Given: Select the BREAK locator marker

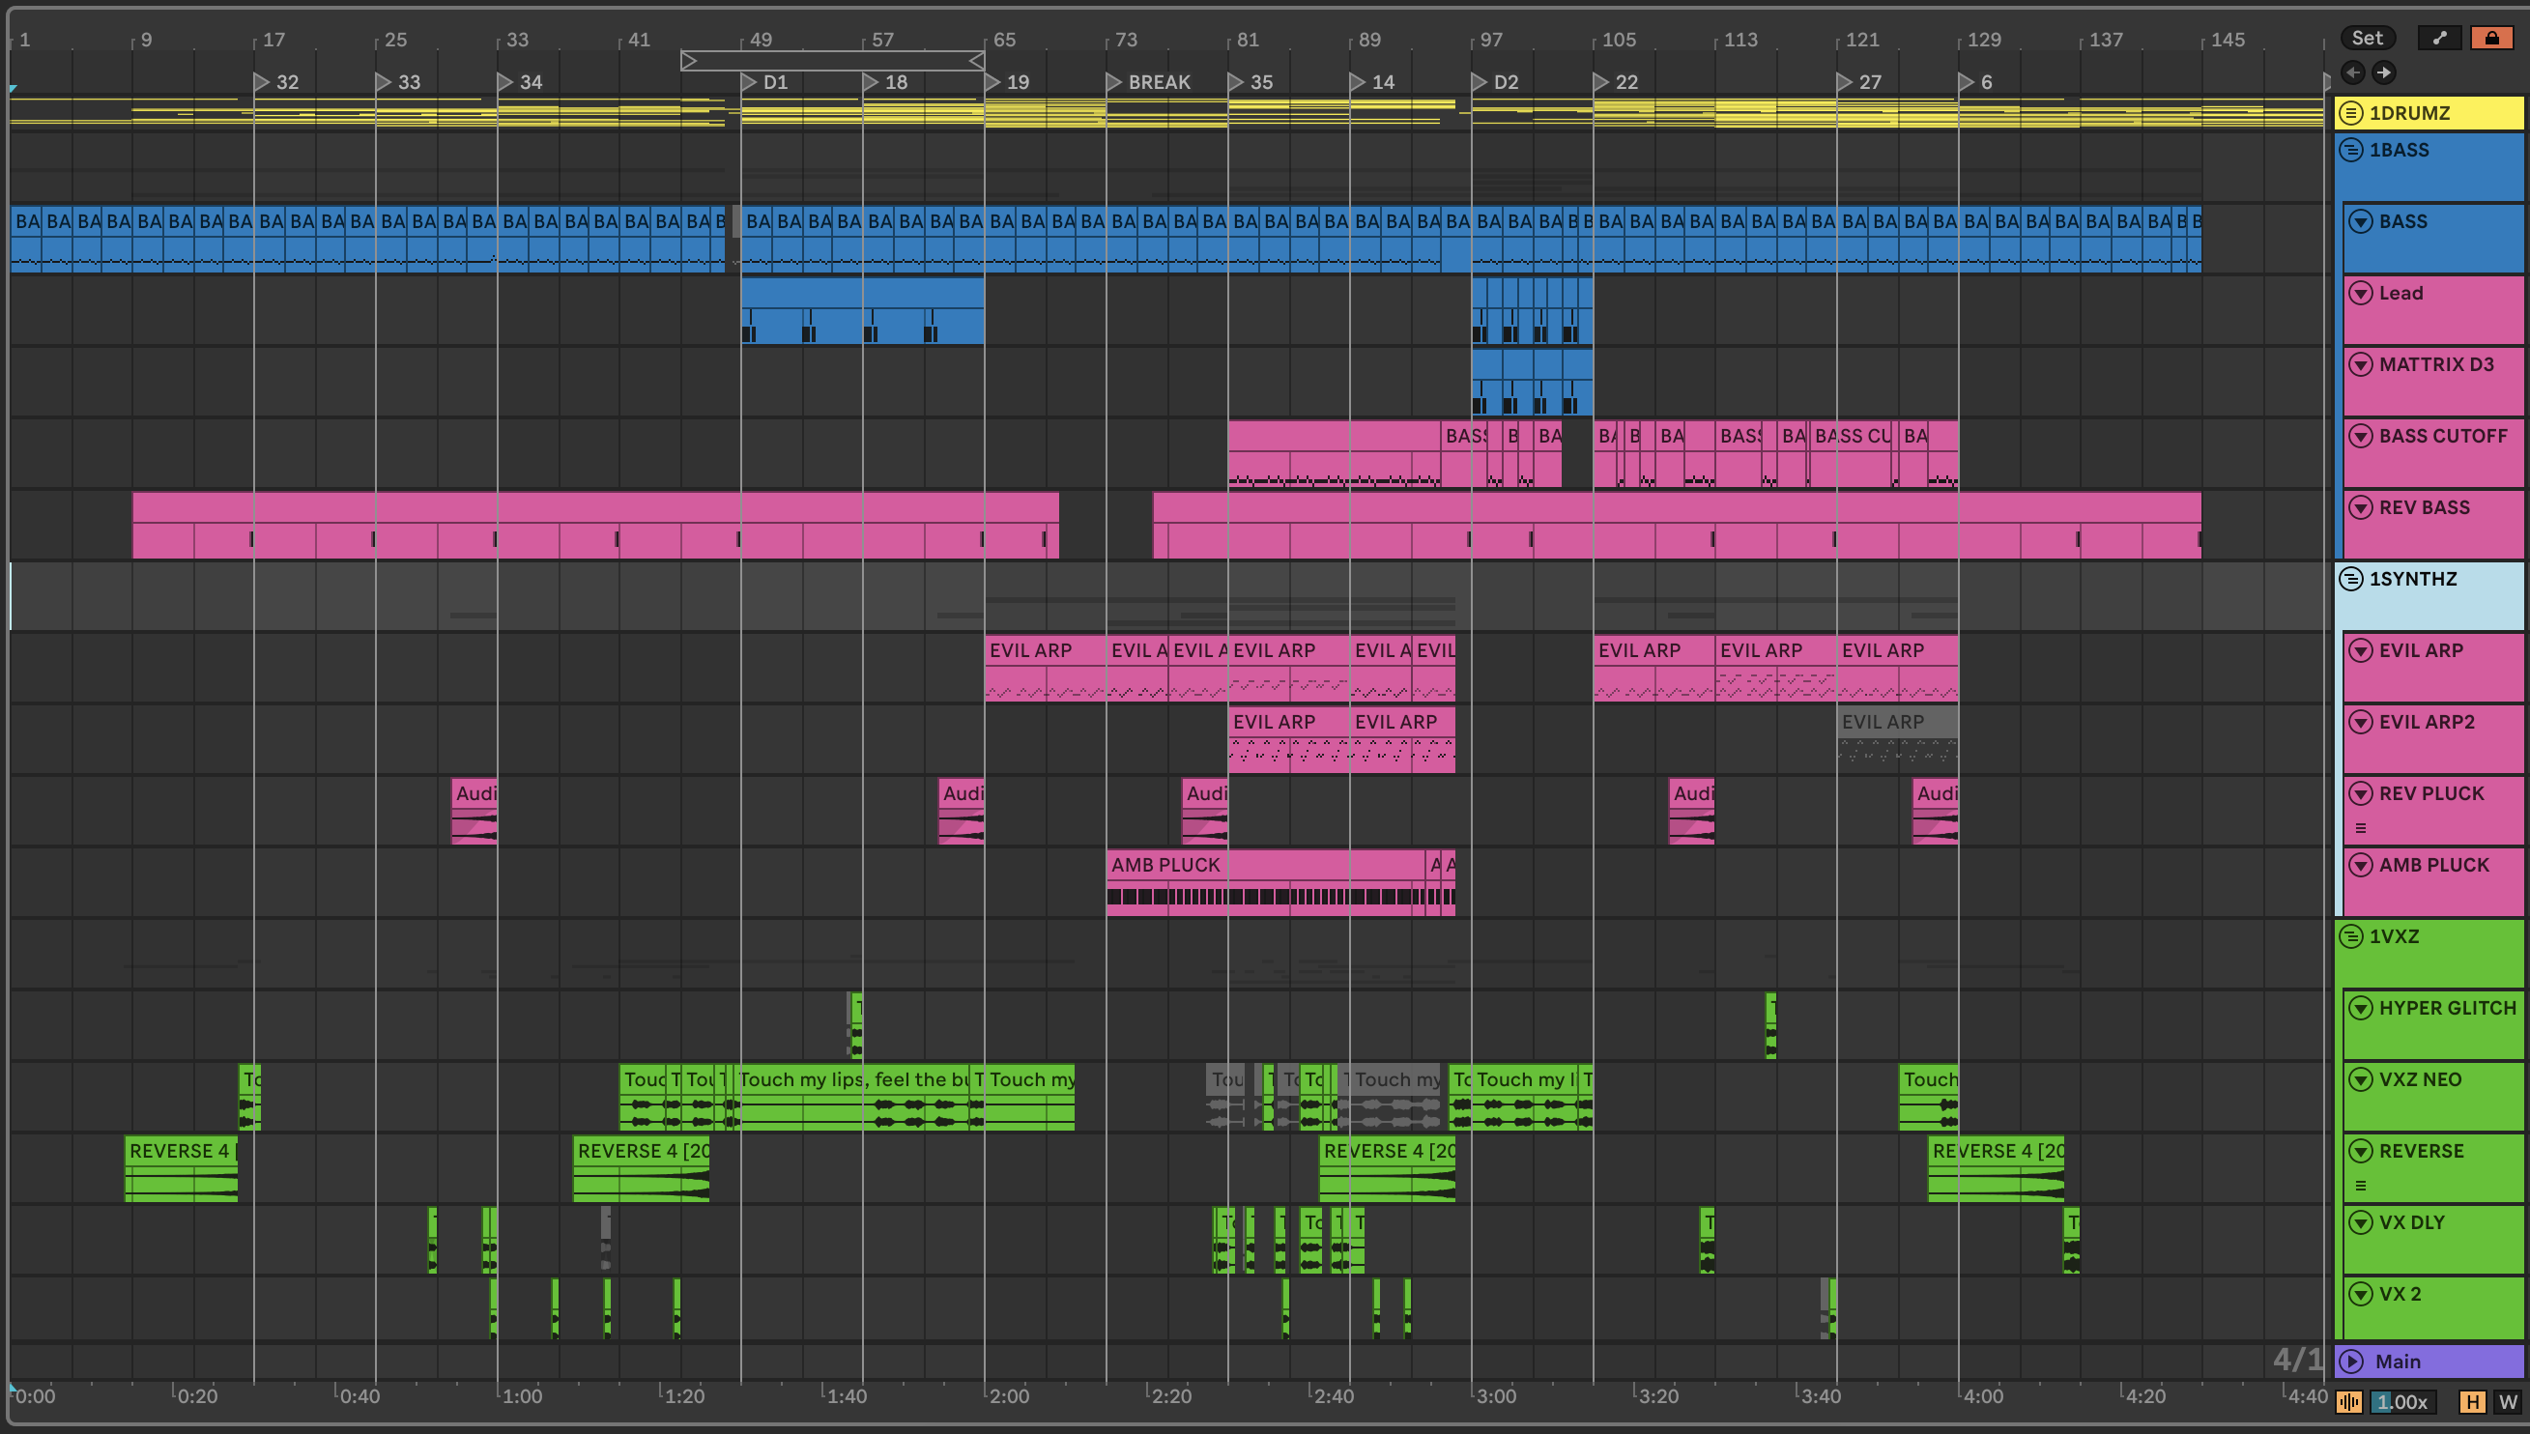Looking at the screenshot, I should (1114, 82).
